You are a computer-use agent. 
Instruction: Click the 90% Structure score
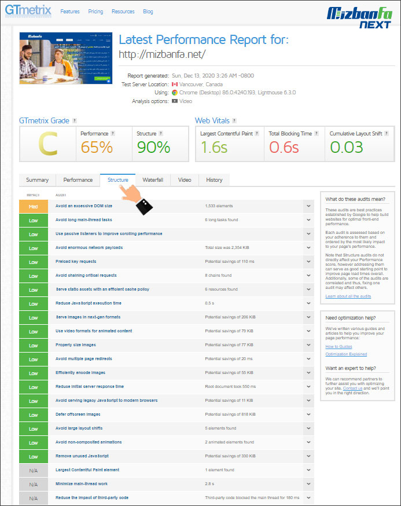pos(153,148)
